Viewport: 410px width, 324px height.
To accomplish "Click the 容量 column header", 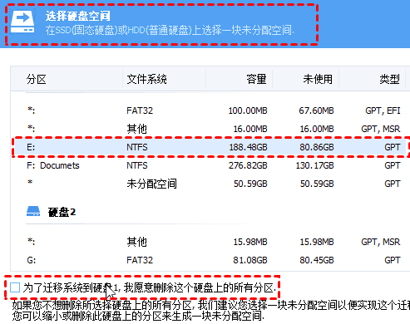I will 256,79.
